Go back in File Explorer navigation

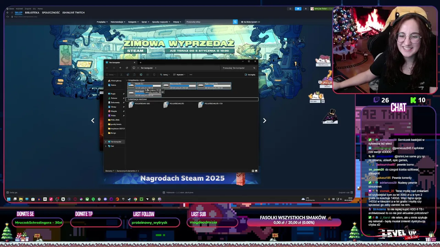[x=107, y=68]
